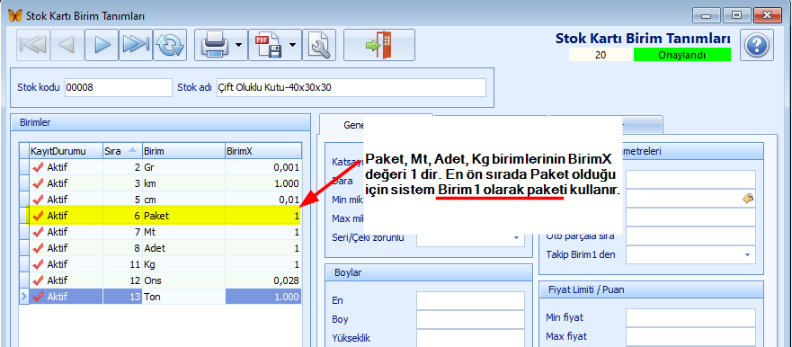Screen dimensions: 792x347
Task: Sort by Sıra column header
Action: (x=121, y=150)
